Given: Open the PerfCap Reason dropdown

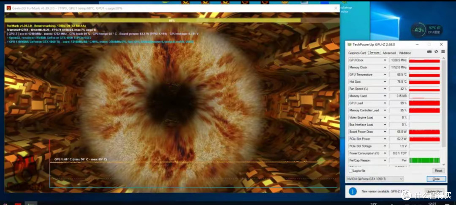Looking at the screenshot, I should click(385, 160).
